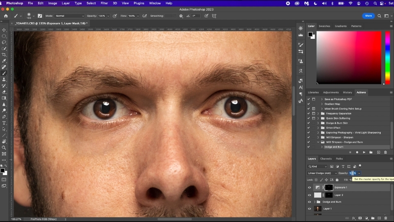
Task: Select the Spot Healing Brush tool
Action: [x=4, y=67]
